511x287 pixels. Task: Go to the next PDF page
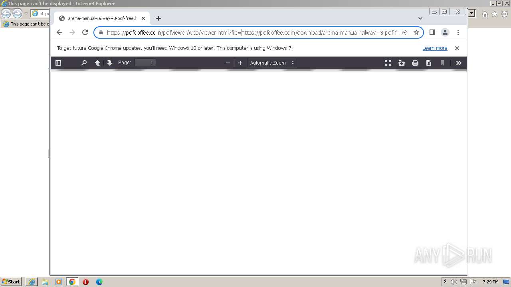(x=110, y=63)
